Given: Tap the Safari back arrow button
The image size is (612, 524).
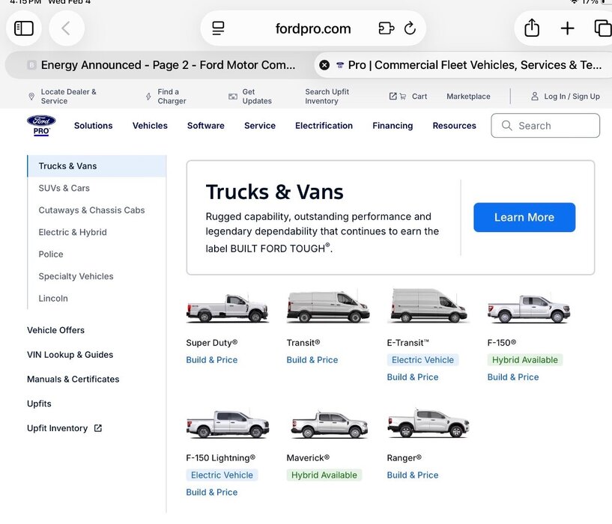Looking at the screenshot, I should [66, 28].
